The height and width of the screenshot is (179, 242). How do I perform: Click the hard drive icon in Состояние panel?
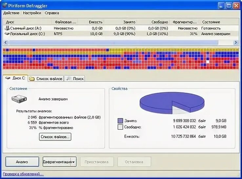19,99
